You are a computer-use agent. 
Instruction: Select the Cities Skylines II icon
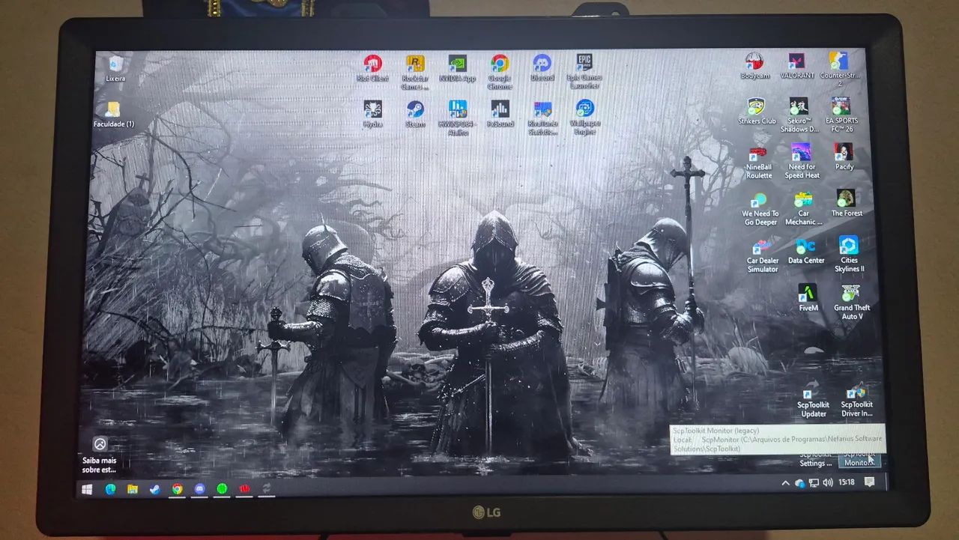[849, 255]
